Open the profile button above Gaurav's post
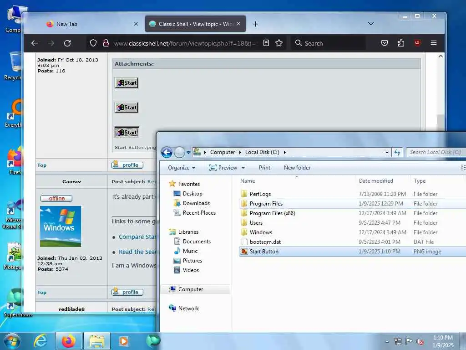The image size is (466, 350). 127,165
